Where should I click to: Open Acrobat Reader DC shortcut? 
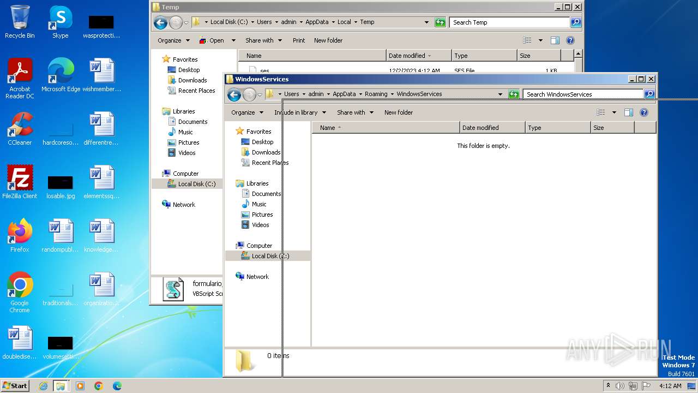click(x=20, y=79)
